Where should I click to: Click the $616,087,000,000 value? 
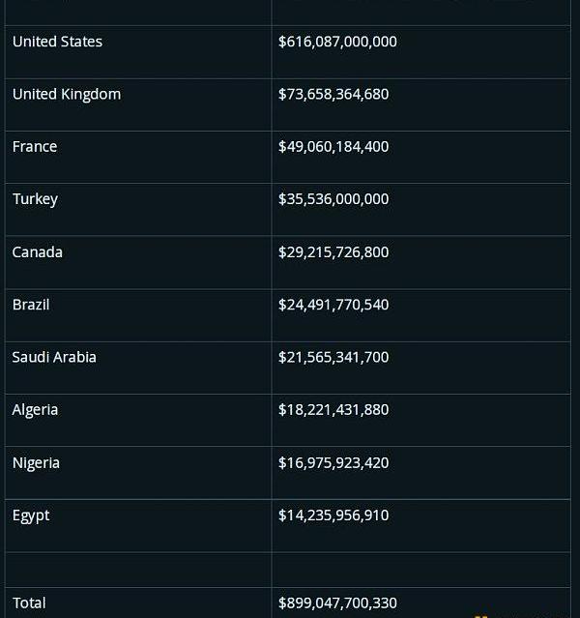[x=337, y=42]
